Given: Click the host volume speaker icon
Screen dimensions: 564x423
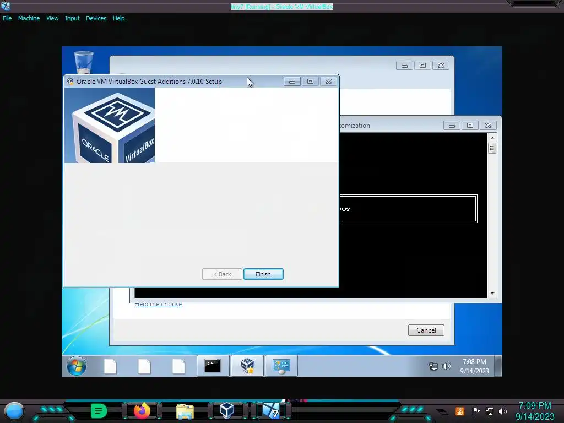Looking at the screenshot, I should (503, 411).
